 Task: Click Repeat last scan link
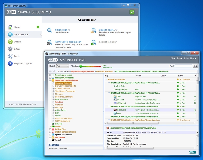108,42
